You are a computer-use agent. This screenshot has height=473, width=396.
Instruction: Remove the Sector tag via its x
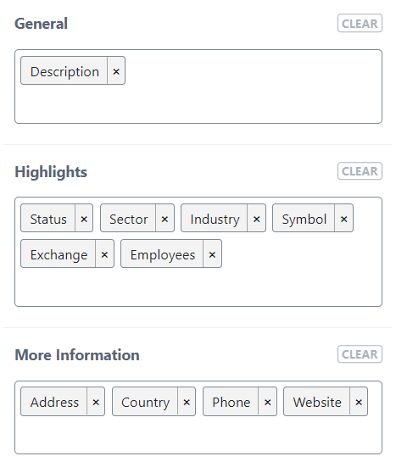click(165, 218)
